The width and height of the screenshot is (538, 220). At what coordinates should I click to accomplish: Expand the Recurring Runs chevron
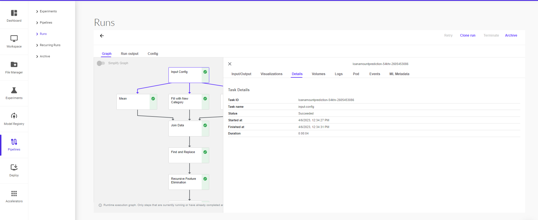point(37,45)
